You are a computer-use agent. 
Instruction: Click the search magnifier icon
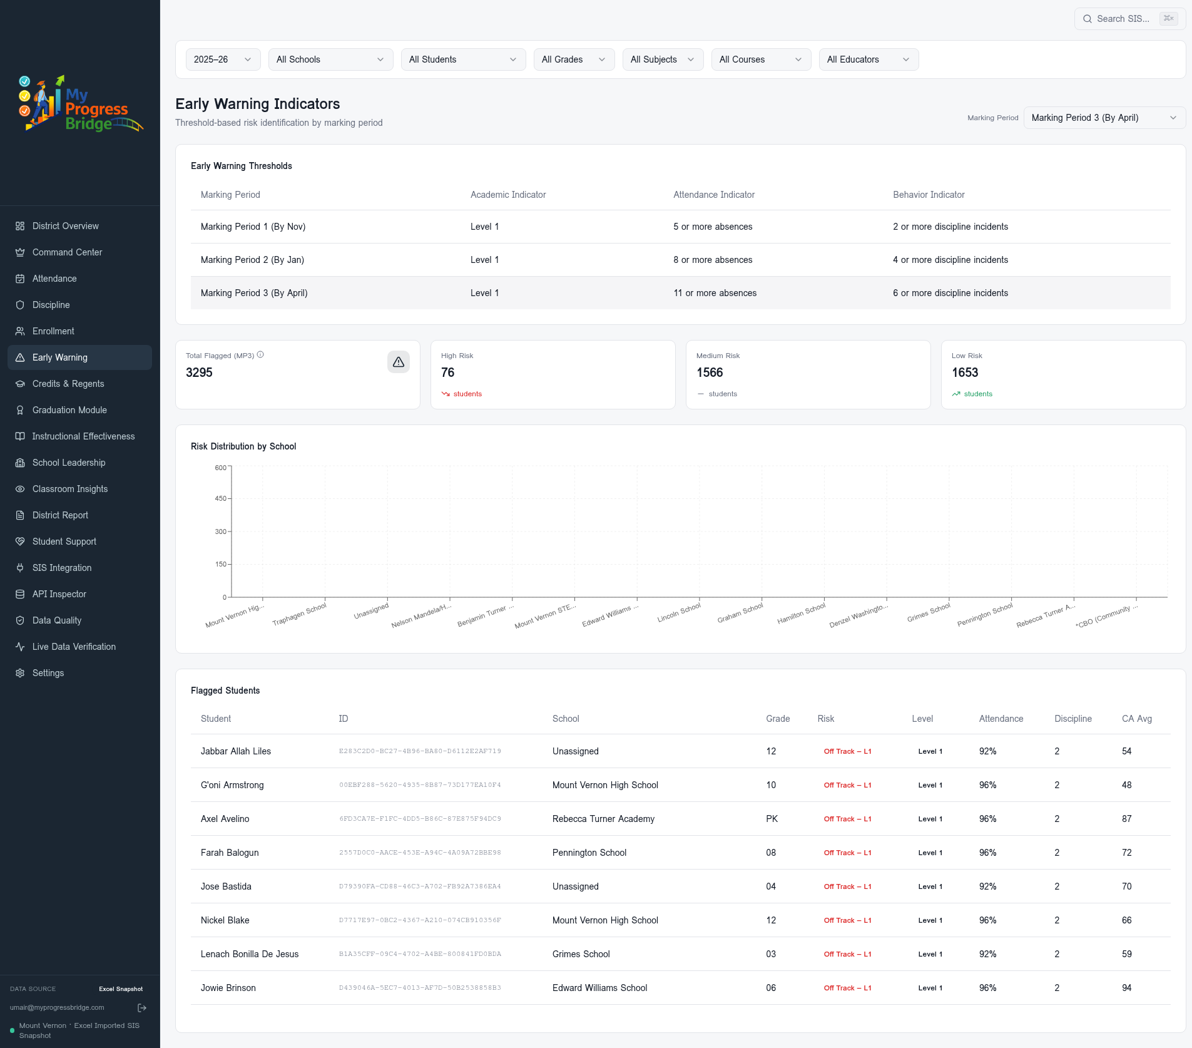1088,19
